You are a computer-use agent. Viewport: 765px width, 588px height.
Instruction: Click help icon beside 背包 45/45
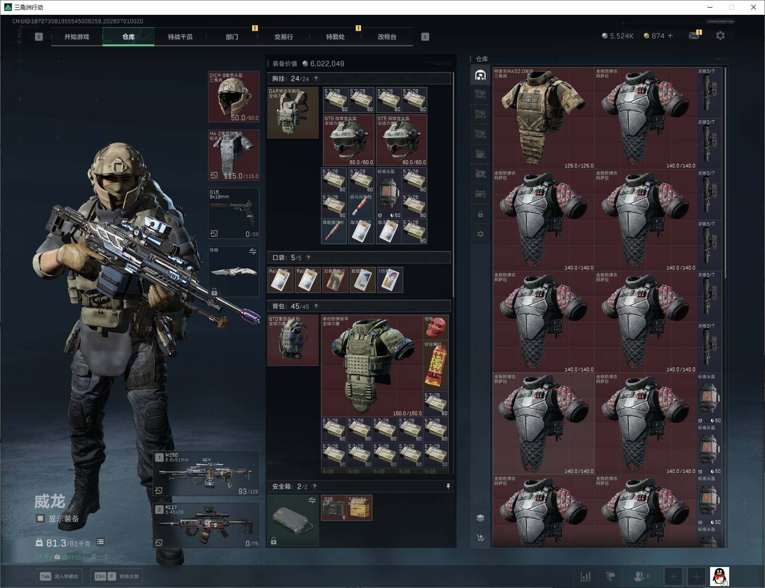pos(316,306)
